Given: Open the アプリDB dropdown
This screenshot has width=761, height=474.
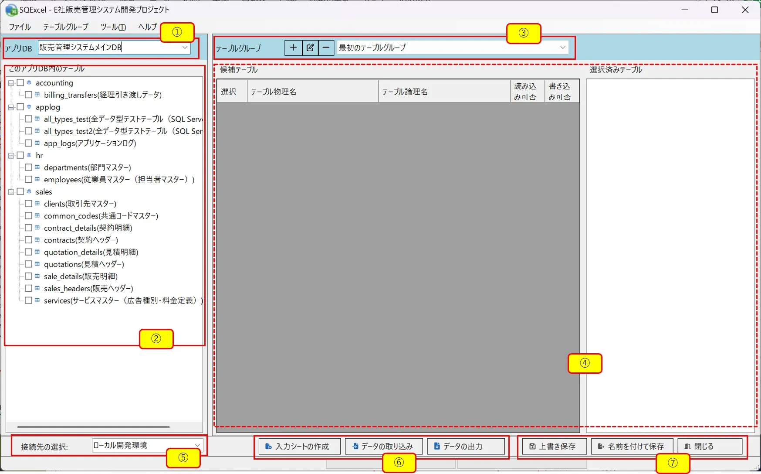Looking at the screenshot, I should (x=185, y=48).
